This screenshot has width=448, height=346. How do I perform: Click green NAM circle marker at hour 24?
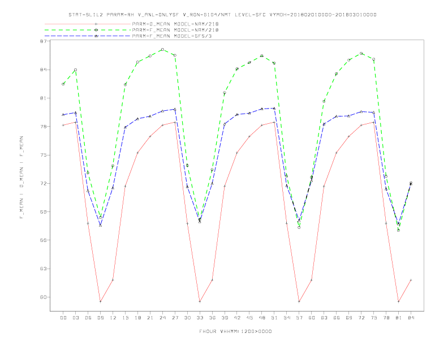tap(162, 49)
